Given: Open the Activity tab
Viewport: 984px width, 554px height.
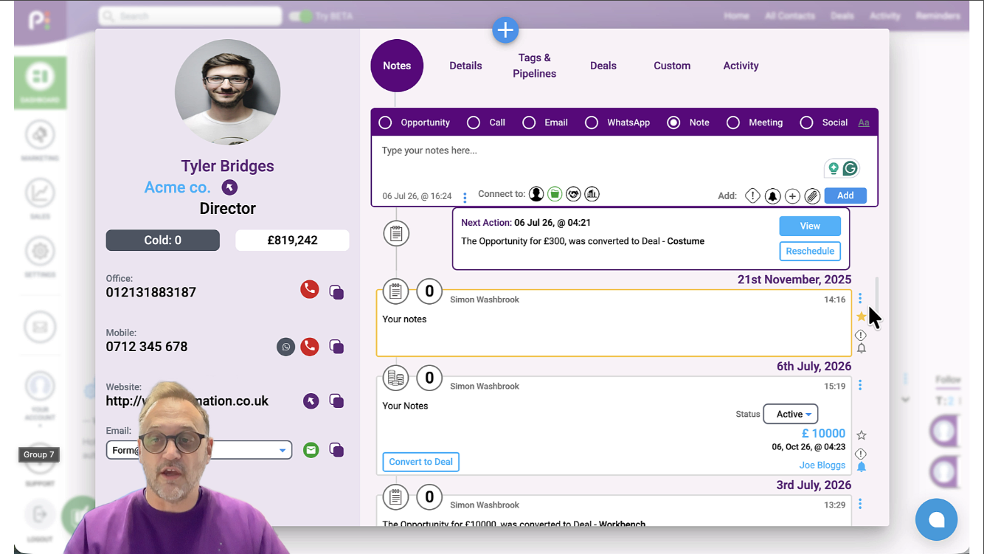Looking at the screenshot, I should click(x=741, y=66).
